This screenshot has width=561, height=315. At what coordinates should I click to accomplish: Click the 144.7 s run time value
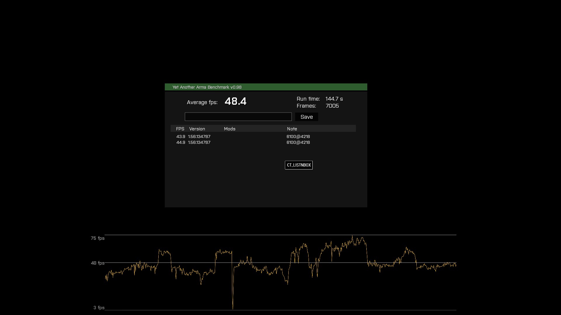click(x=334, y=99)
